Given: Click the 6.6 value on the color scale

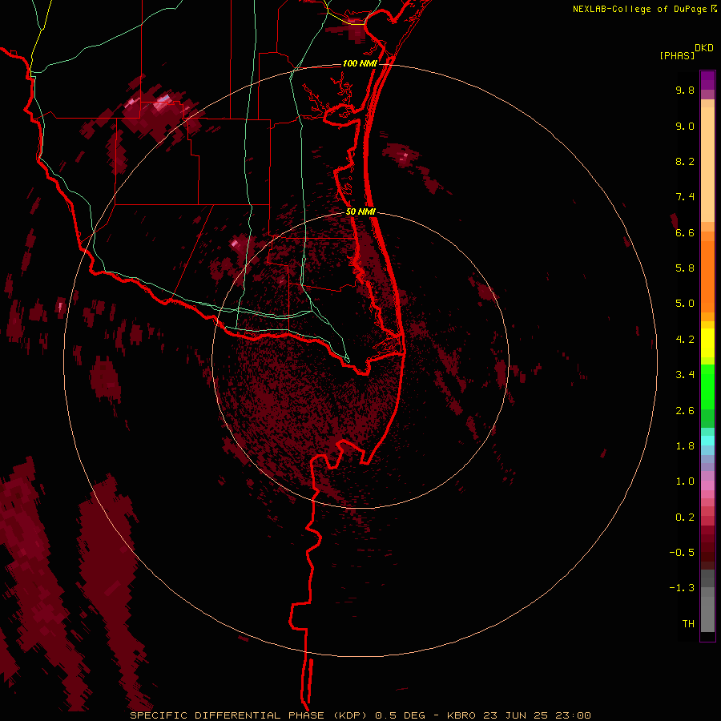Looking at the screenshot, I should tap(685, 232).
